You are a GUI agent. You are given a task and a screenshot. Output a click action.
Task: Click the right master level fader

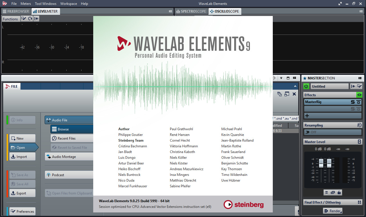pos(329,163)
